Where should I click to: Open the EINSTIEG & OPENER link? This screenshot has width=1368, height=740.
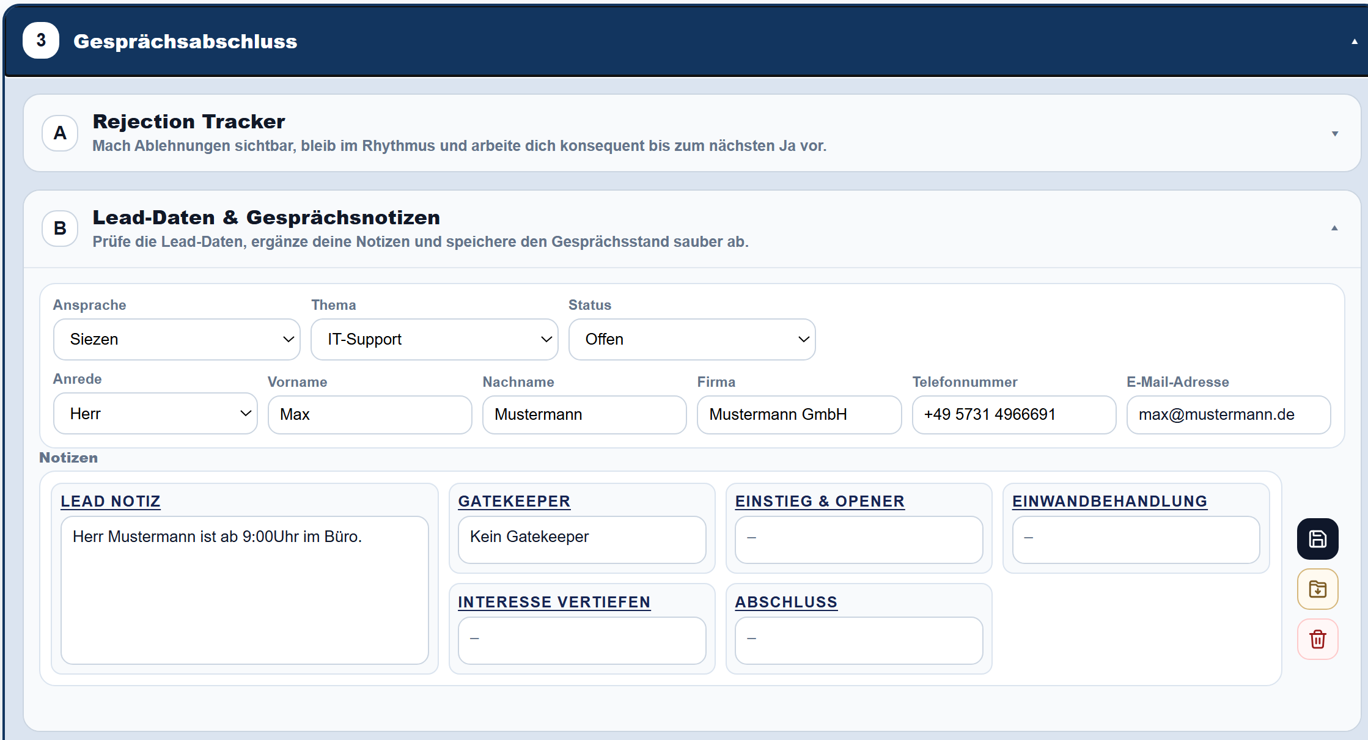tap(820, 501)
